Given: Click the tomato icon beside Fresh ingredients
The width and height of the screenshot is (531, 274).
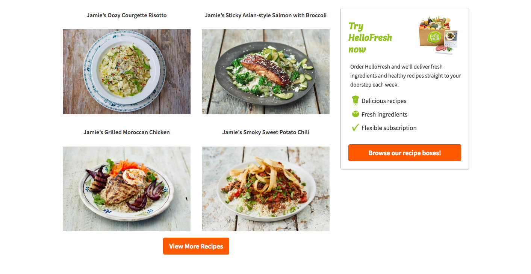Looking at the screenshot, I should [x=356, y=114].
